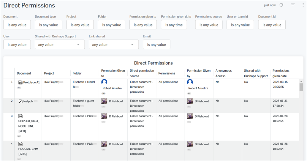Screen dimensions: 307x161
Task: Open the ellipsis menu next to testpub
Action: (x=35, y=101)
